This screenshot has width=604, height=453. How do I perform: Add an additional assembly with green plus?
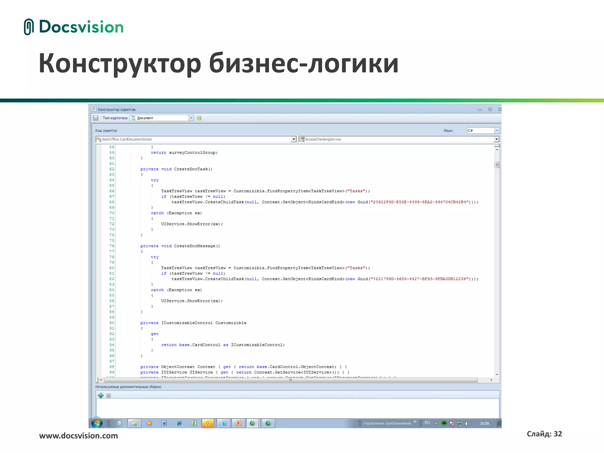[x=101, y=395]
